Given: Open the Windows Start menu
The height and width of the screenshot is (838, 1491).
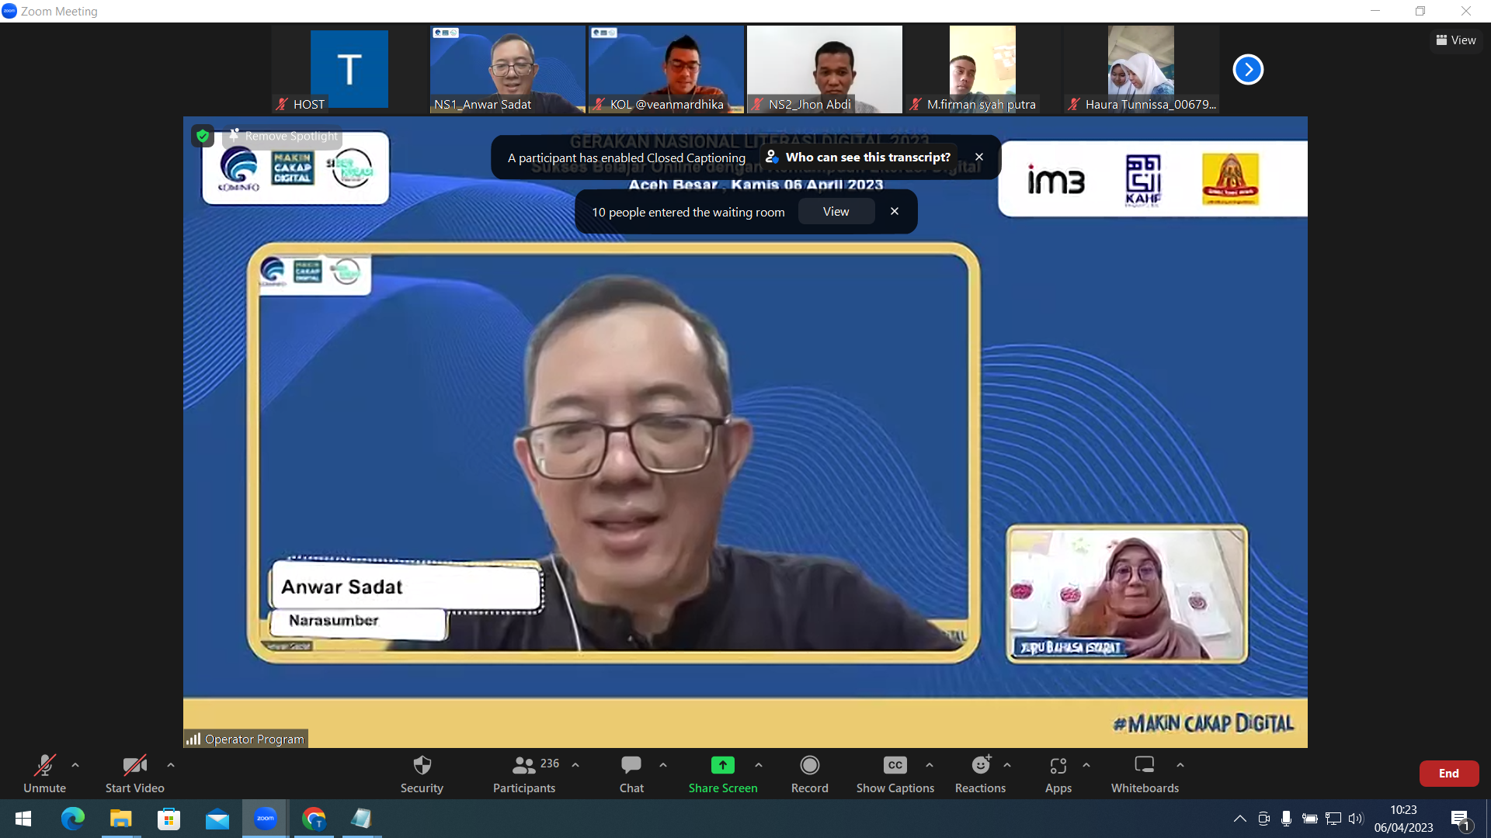Looking at the screenshot, I should 23,819.
